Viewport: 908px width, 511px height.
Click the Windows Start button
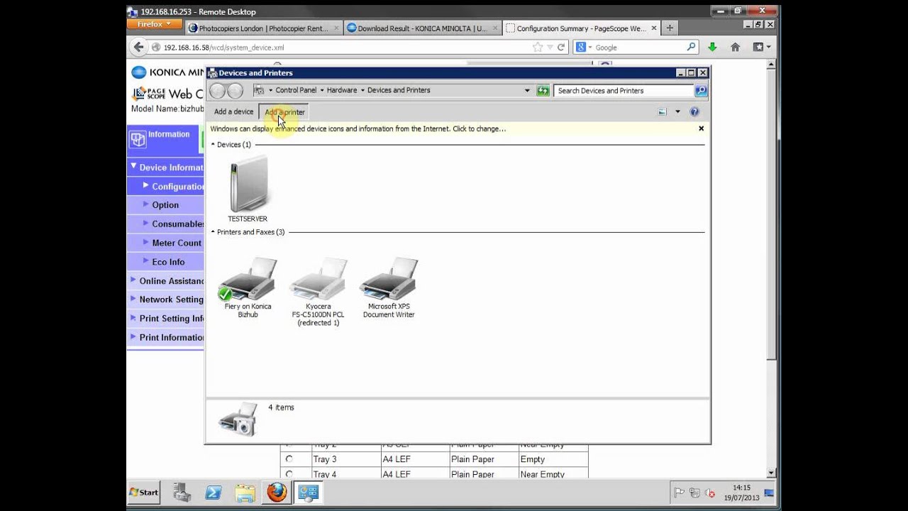pos(144,492)
